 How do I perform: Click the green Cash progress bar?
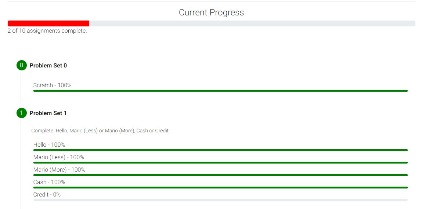(220, 187)
